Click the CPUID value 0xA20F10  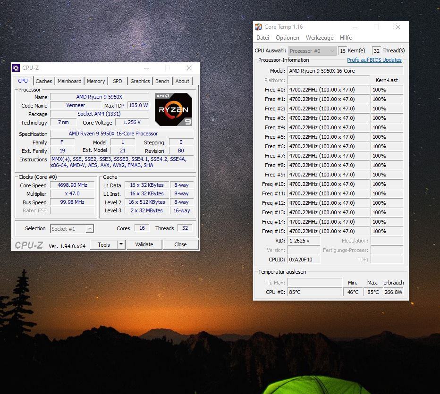pyautogui.click(x=304, y=260)
